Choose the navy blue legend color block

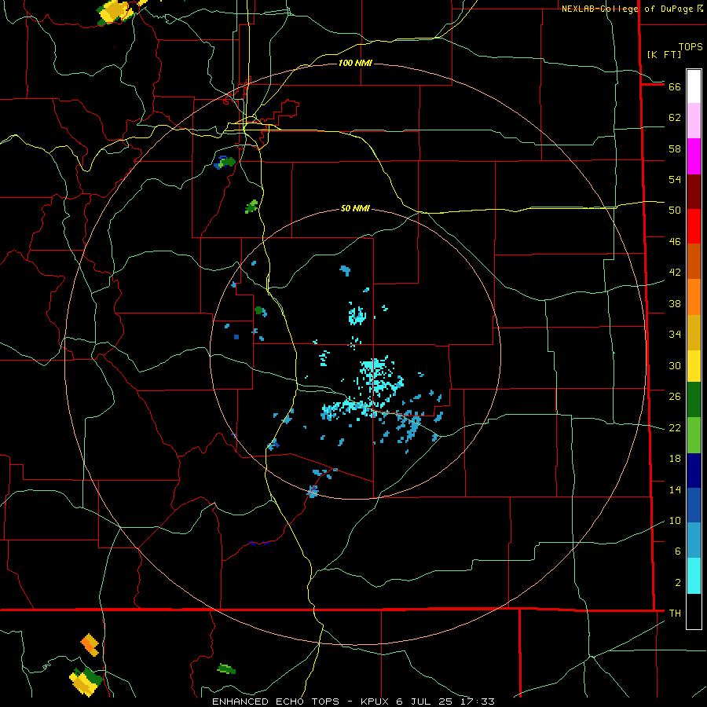click(x=694, y=471)
